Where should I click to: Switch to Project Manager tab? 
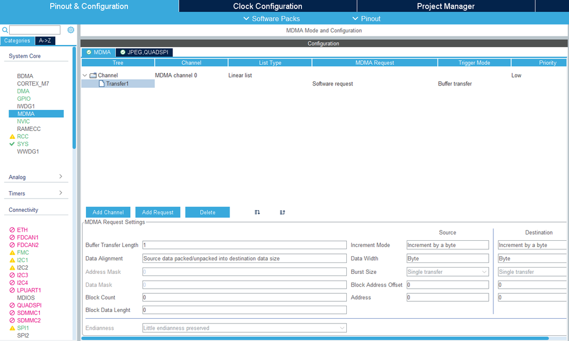[445, 6]
